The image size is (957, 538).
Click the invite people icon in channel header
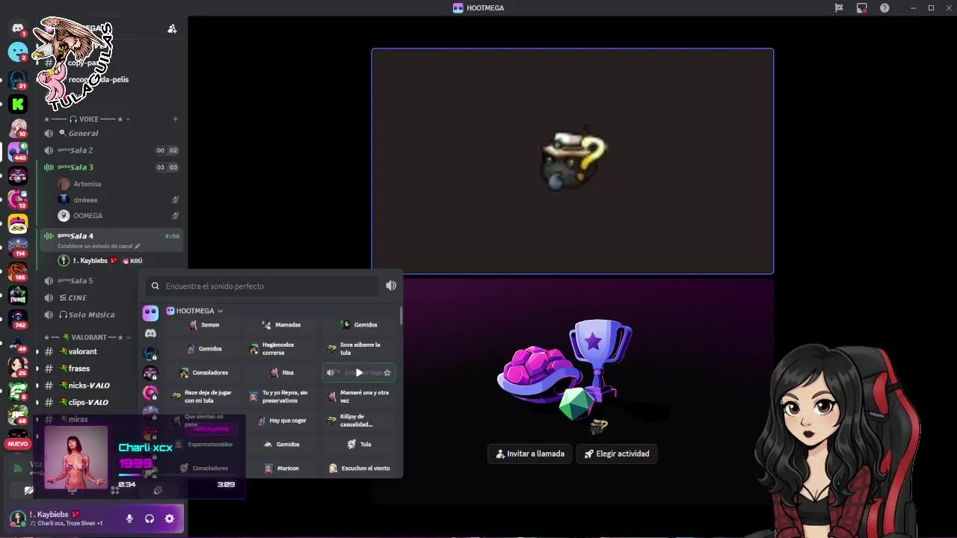click(x=172, y=28)
